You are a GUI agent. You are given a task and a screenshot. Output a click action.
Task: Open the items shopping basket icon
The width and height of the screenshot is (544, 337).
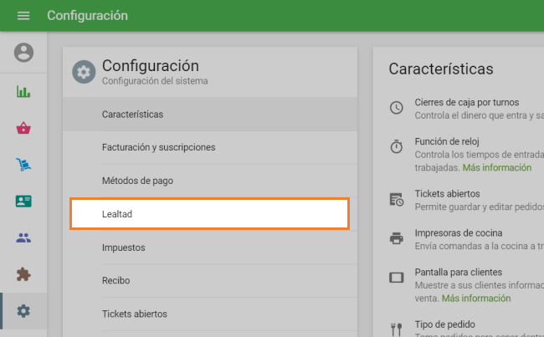click(x=23, y=128)
